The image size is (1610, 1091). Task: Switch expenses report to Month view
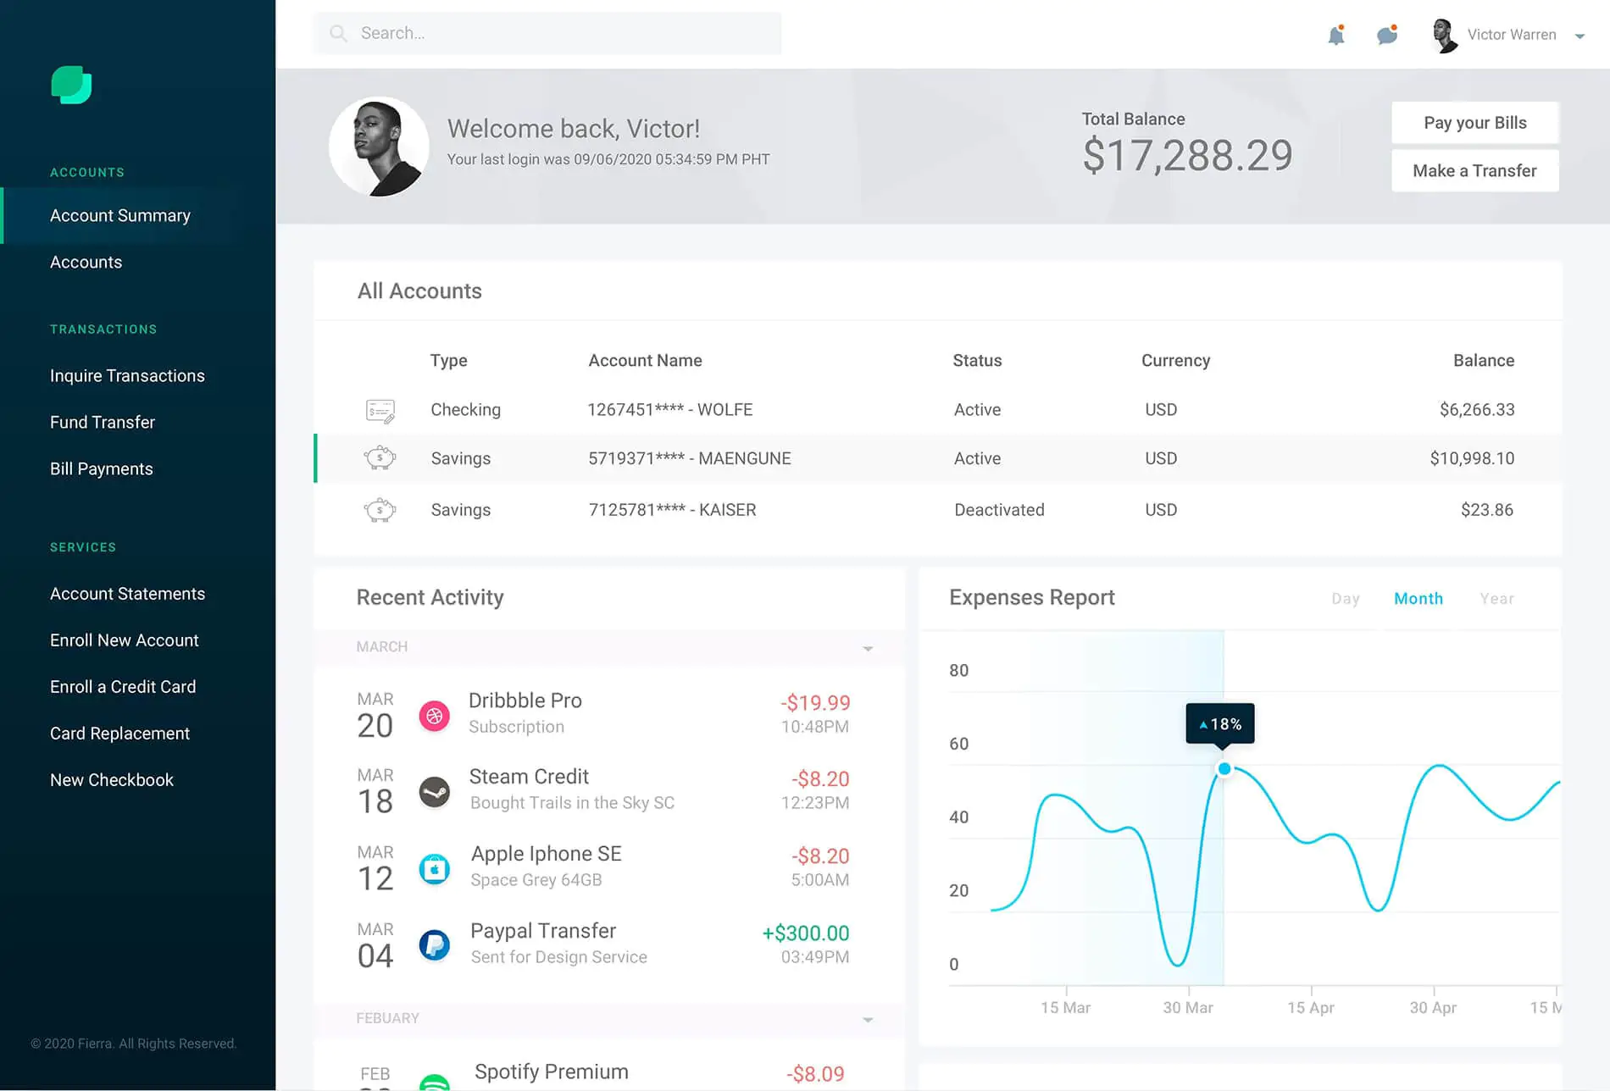(x=1418, y=599)
